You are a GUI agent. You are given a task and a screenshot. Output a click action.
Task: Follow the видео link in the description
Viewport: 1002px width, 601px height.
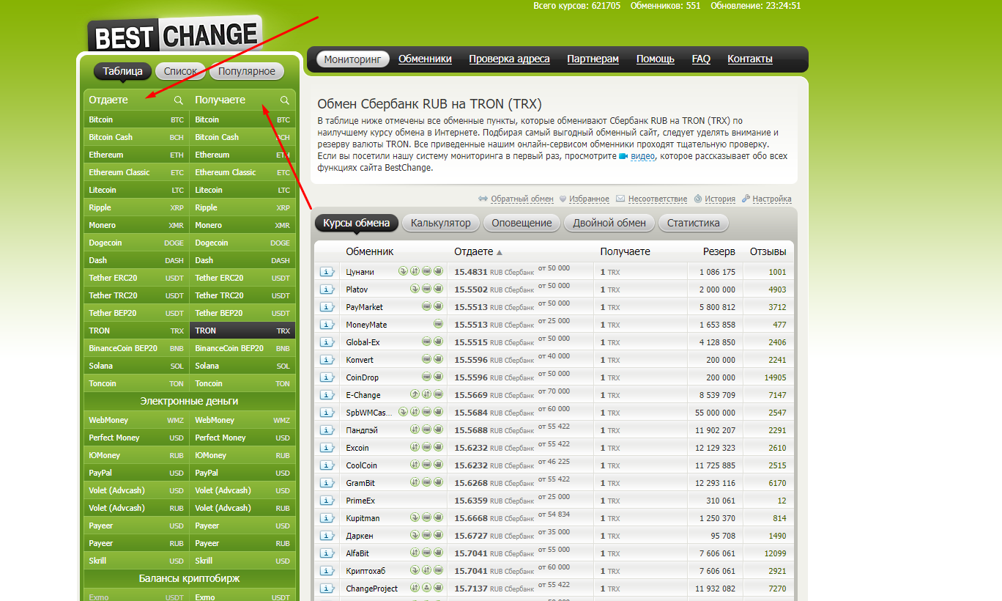(x=642, y=156)
